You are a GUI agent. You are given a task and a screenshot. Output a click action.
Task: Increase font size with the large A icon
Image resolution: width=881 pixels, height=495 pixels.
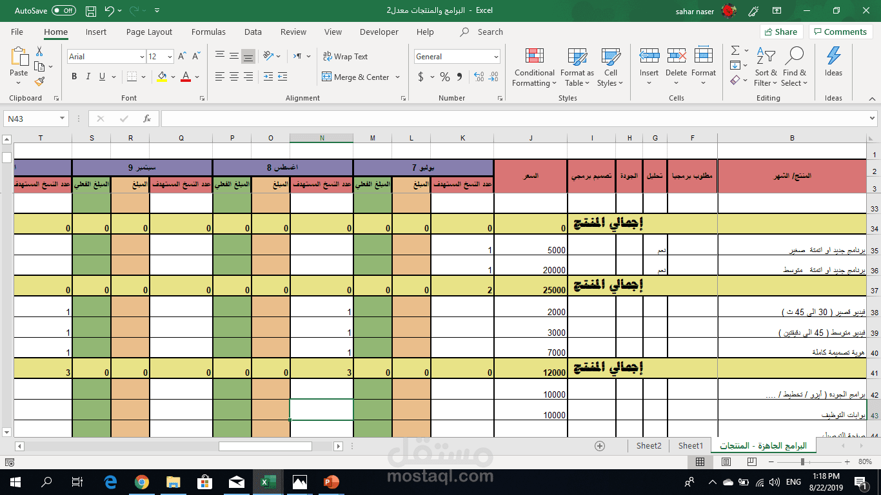click(x=183, y=57)
